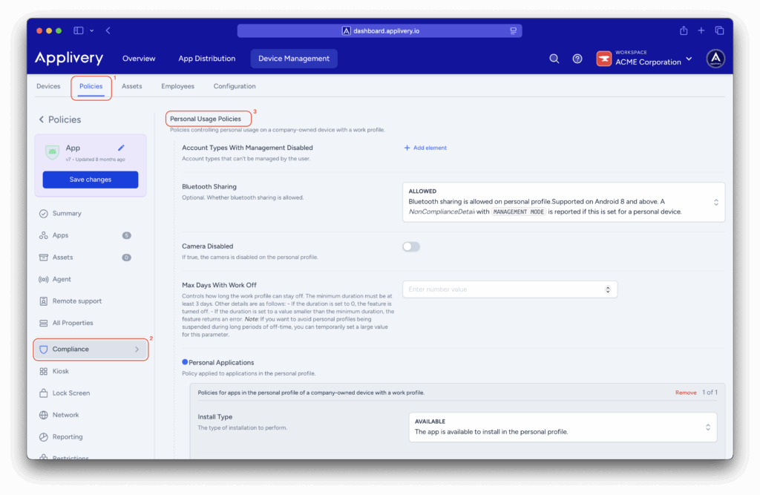
Task: Open the Install Type dropdown
Action: (563, 427)
